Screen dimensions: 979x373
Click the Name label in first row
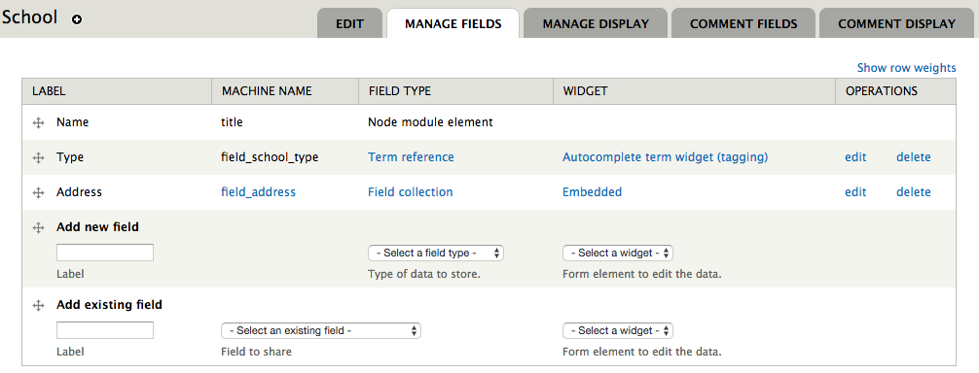click(72, 122)
